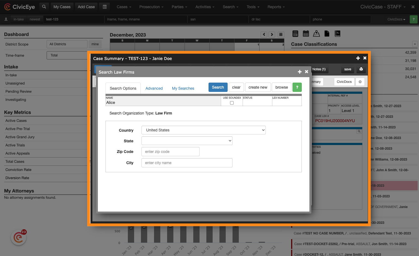Screen dimensions: 419x256
Task: Open the notebook icon above Case Classifications
Action: [x=337, y=34]
